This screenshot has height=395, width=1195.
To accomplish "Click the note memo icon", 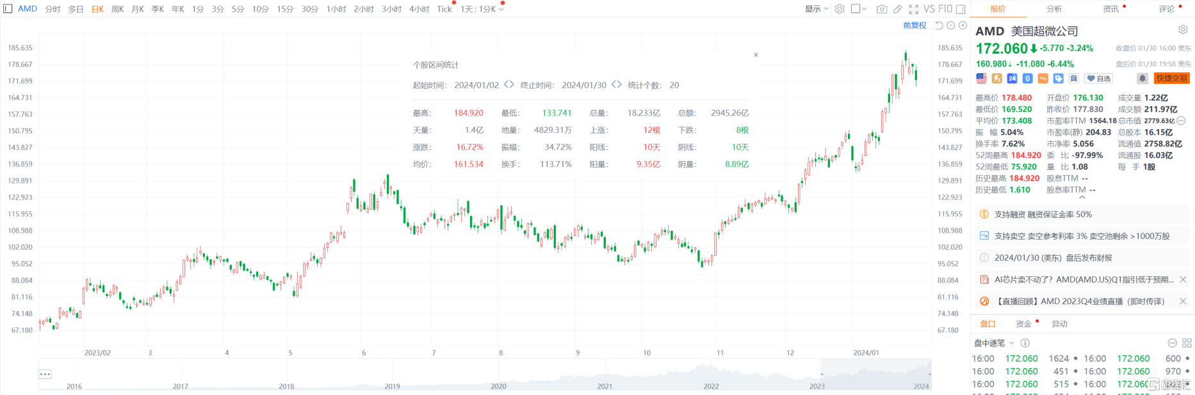I will pyautogui.click(x=1074, y=78).
